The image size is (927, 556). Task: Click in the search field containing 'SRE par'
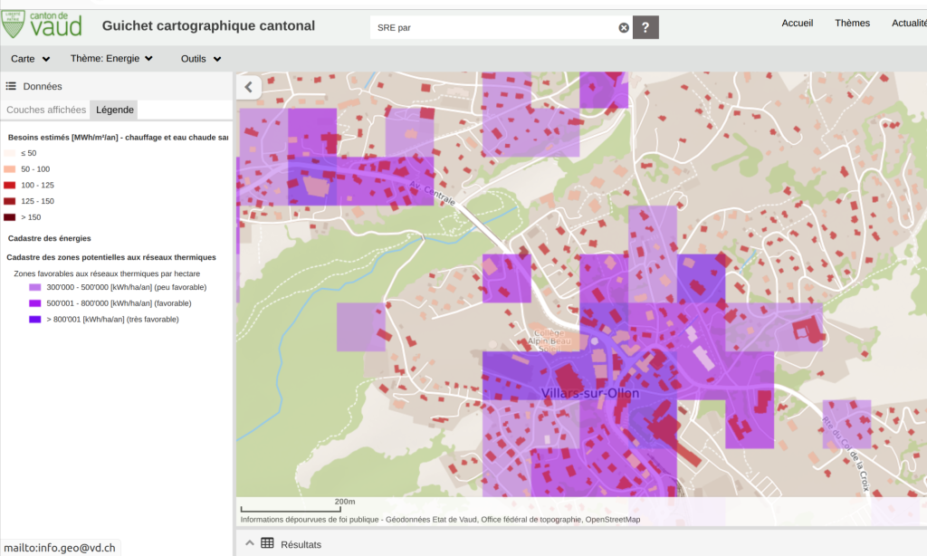pyautogui.click(x=493, y=27)
